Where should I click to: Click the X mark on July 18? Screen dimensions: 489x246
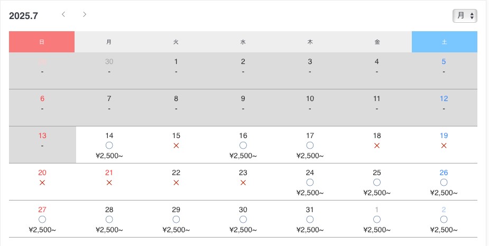(x=377, y=145)
